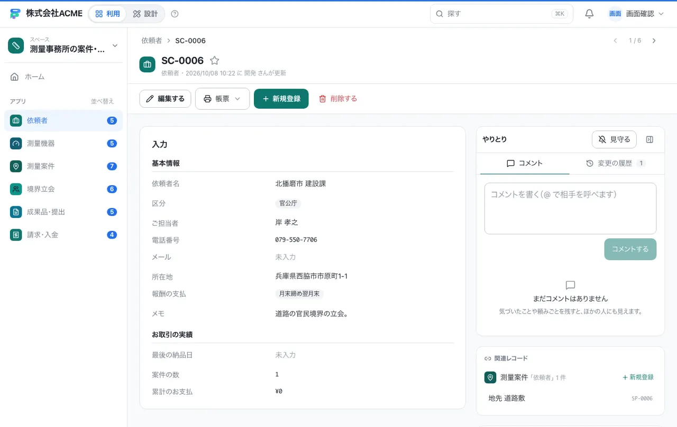Image resolution: width=677 pixels, height=427 pixels.
Task: Click 並べ替え in the sidebar
Action: (x=102, y=101)
